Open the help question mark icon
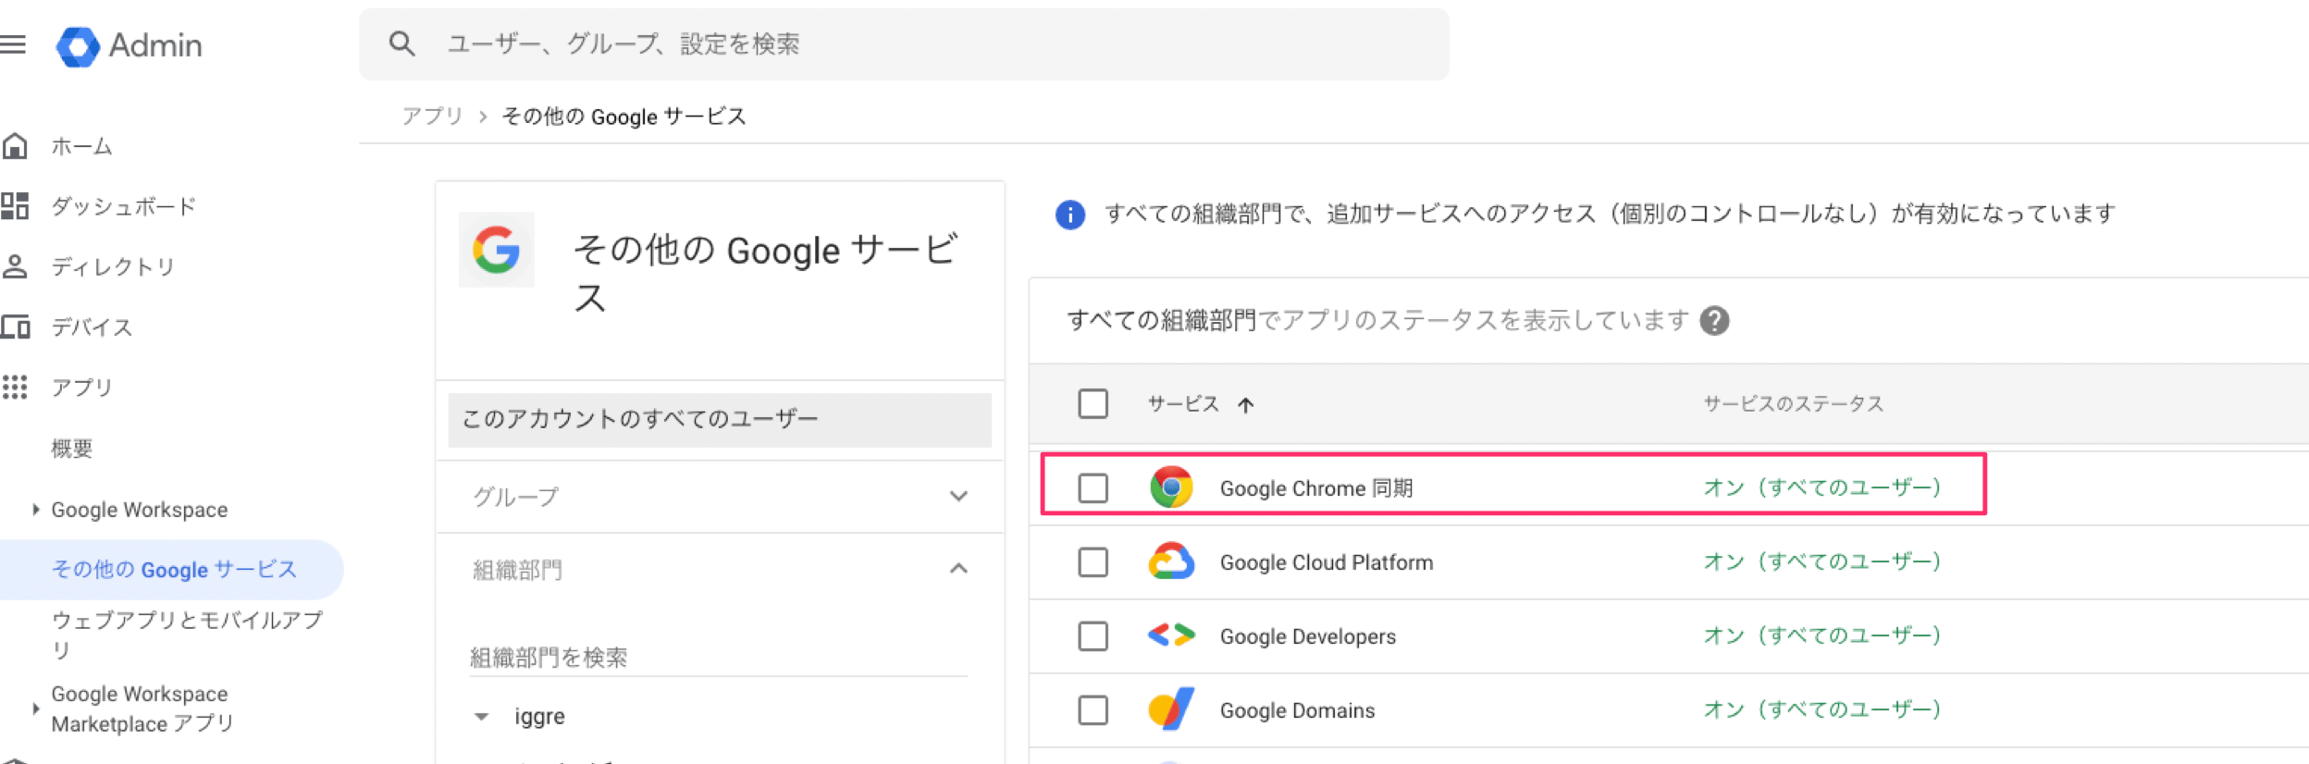2309x764 pixels. coord(1714,321)
